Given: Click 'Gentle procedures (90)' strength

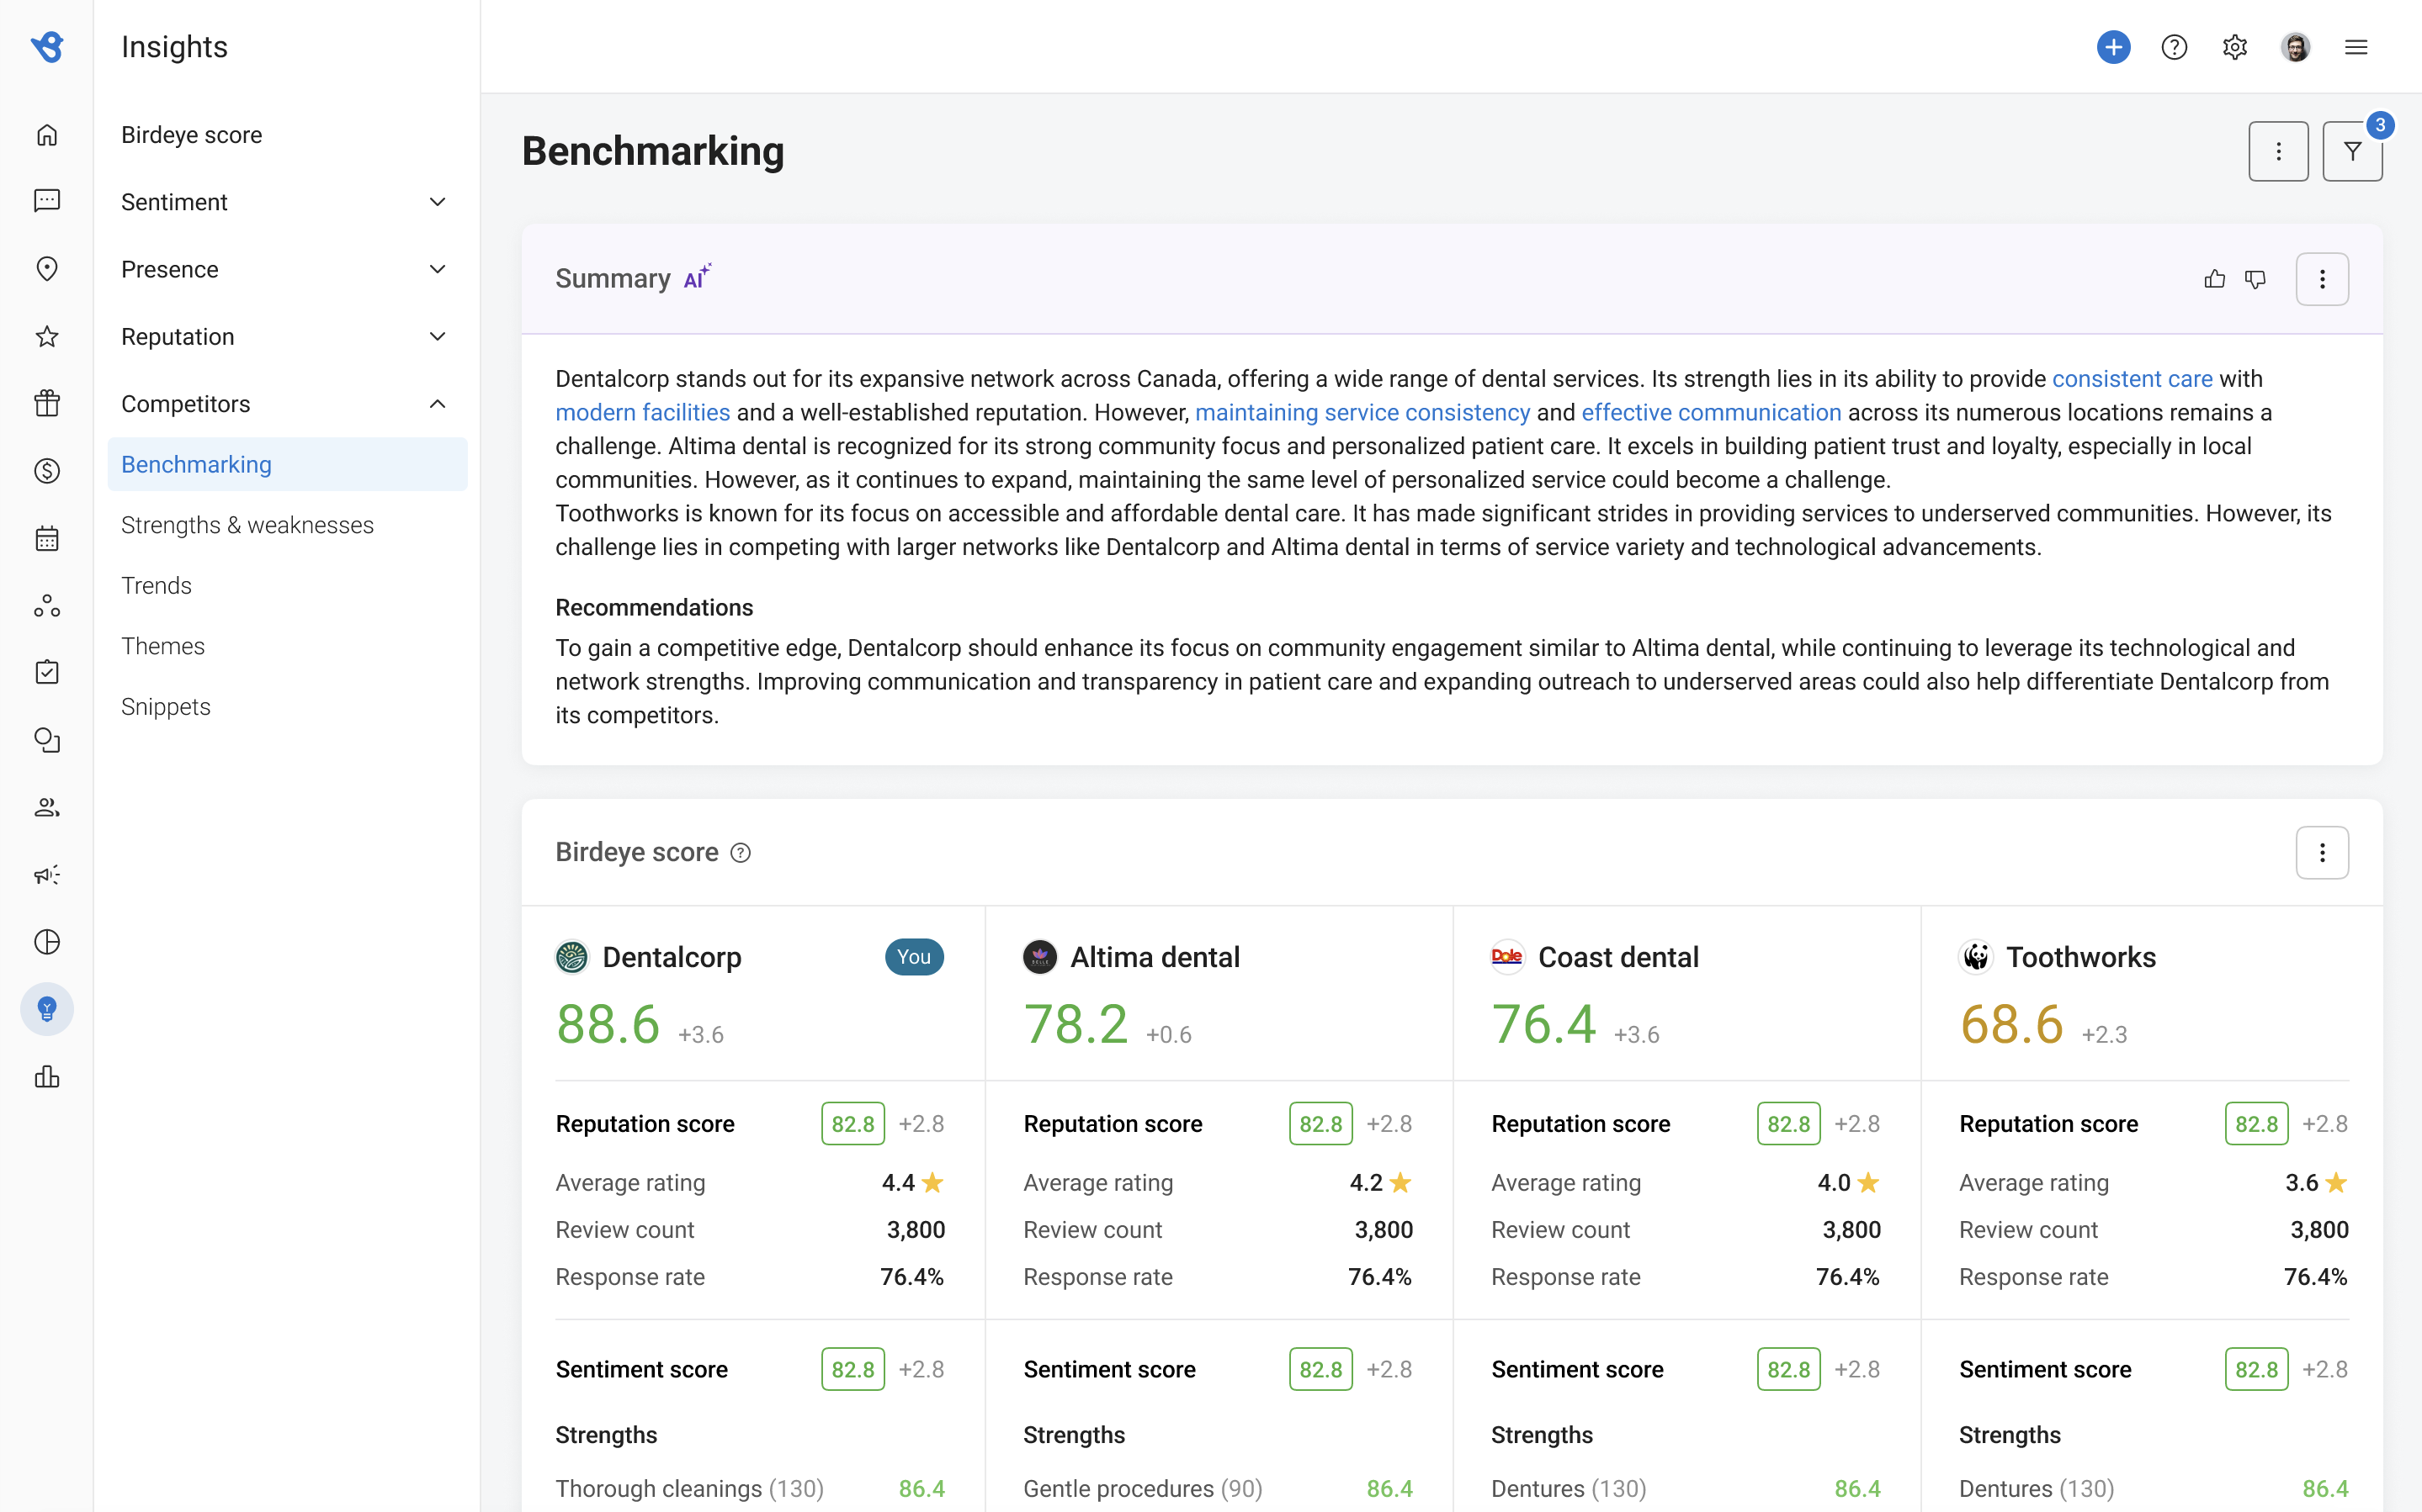Looking at the screenshot, I should pos(1143,1489).
